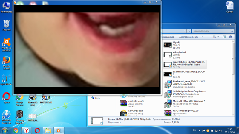Select the 50.ottenkov HDRip video file
The image size is (239, 134).
coord(185,74)
